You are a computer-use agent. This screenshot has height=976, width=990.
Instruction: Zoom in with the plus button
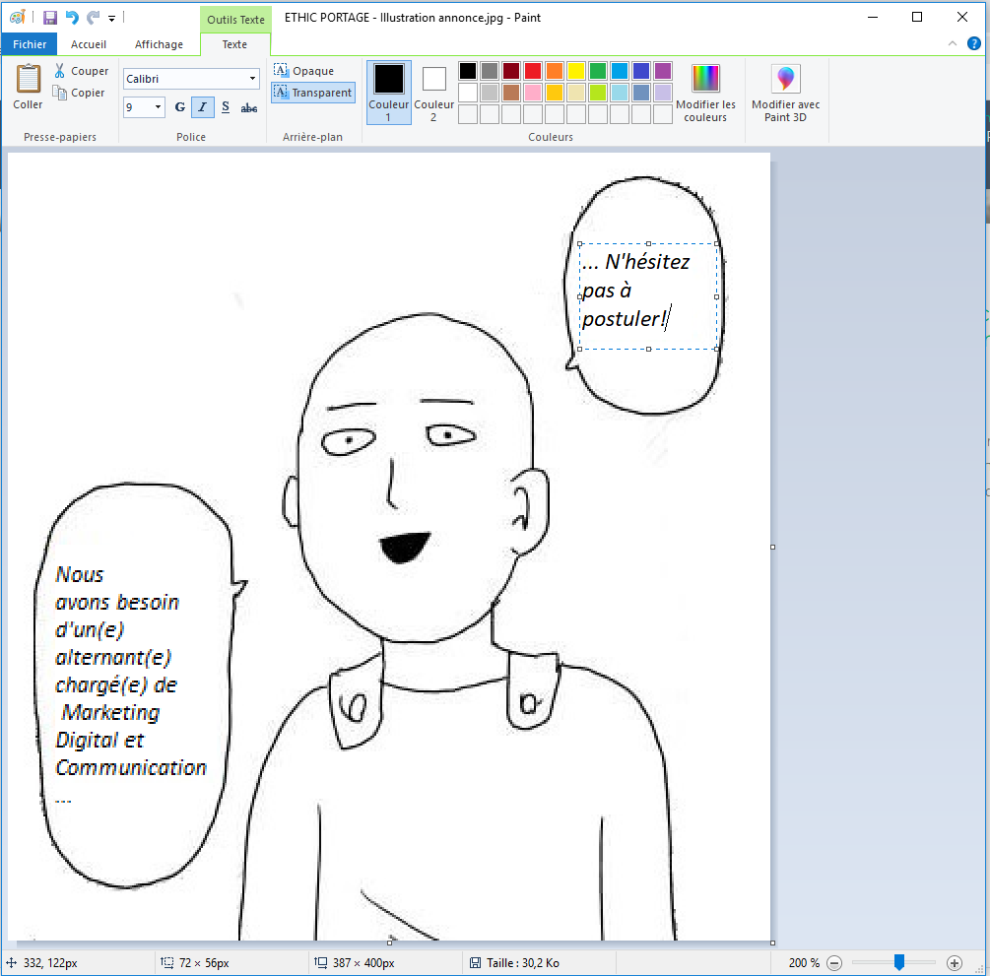(954, 963)
